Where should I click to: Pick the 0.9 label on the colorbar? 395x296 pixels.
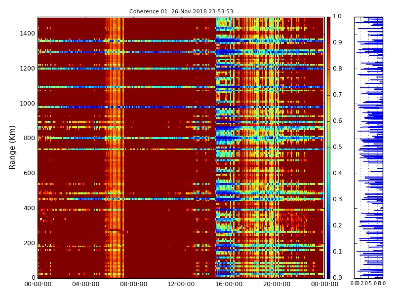[337, 42]
